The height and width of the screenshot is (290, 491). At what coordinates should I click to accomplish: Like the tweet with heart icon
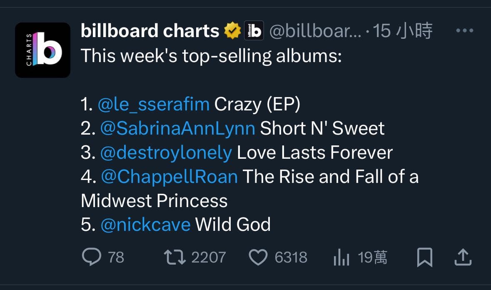coord(258,257)
